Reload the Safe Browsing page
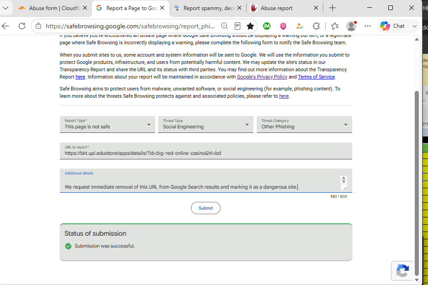428x285 pixels. (x=22, y=26)
